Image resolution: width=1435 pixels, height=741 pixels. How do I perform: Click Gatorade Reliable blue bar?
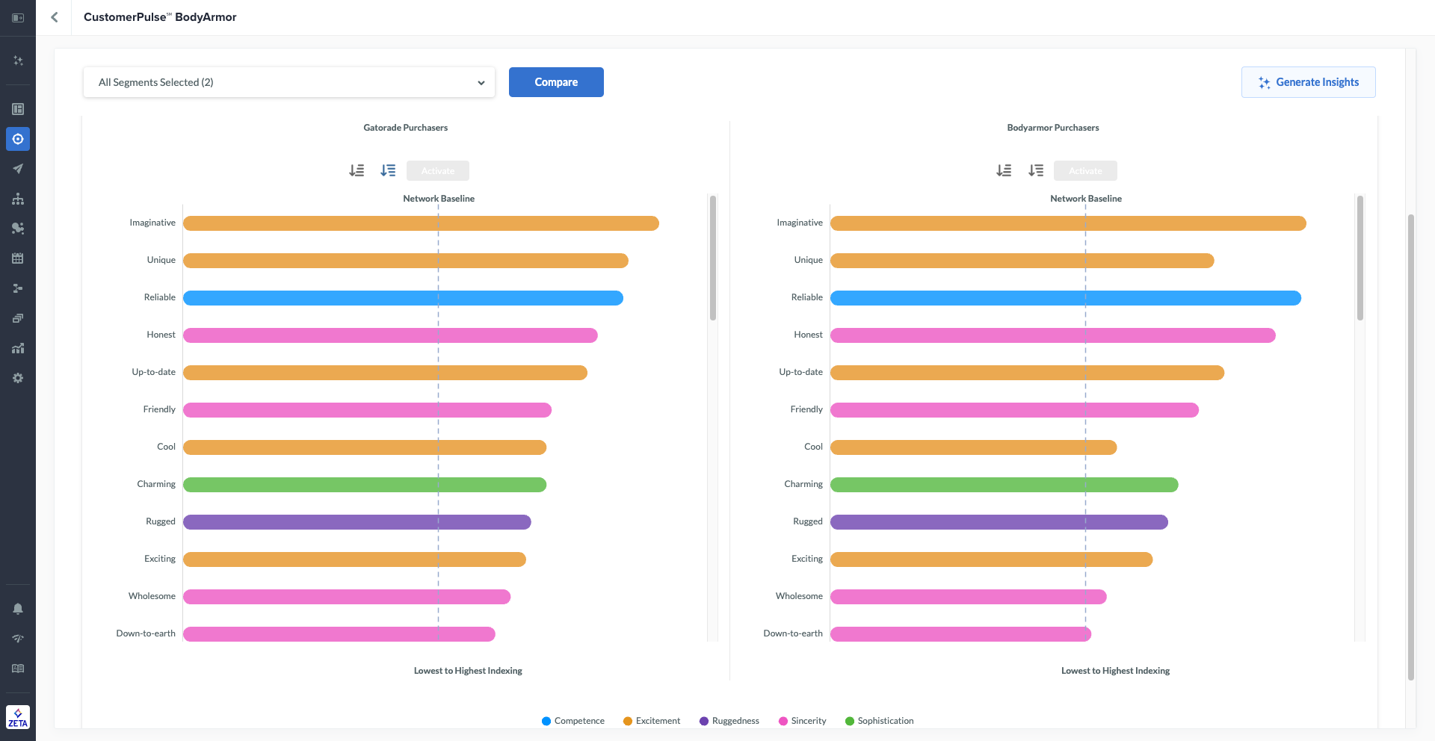click(x=403, y=298)
